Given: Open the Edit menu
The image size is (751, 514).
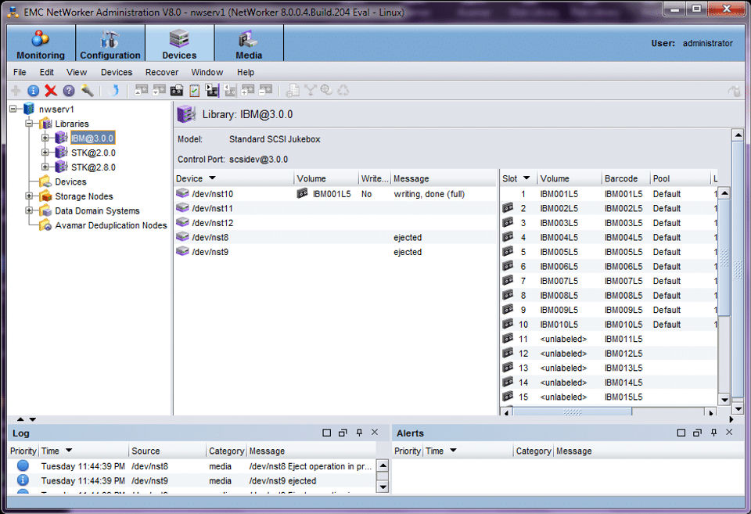Looking at the screenshot, I should coord(46,72).
